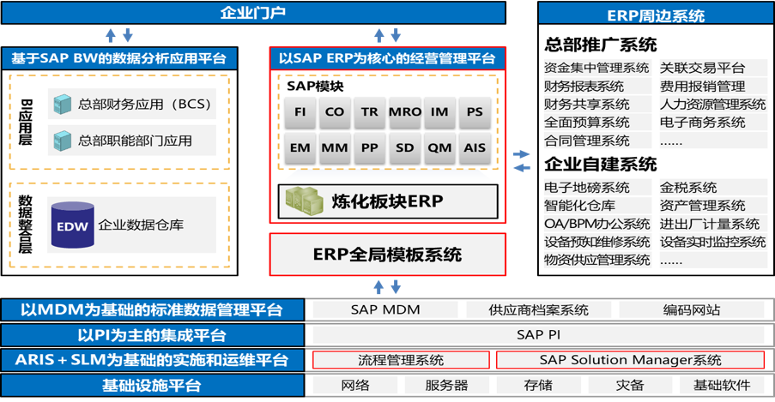Click the 存储 box
This screenshot has width=775, height=402.
point(538,385)
